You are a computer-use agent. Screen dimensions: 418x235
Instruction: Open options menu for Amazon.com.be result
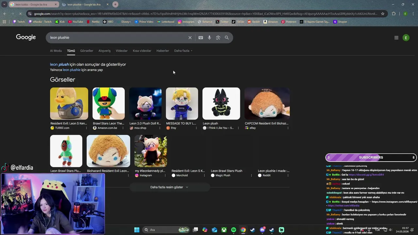pyautogui.click(x=123, y=128)
